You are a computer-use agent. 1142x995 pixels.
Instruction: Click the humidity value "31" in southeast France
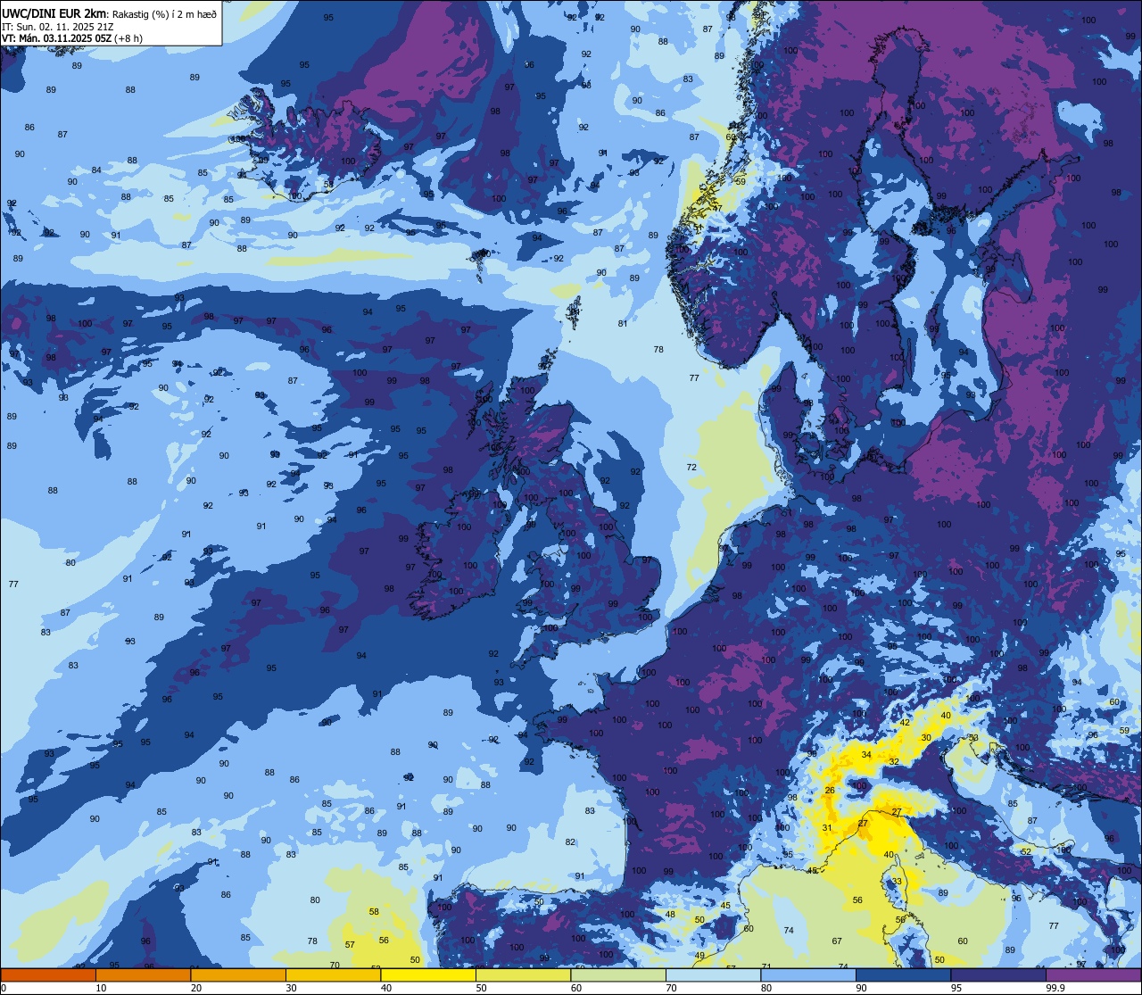pyautogui.click(x=827, y=828)
